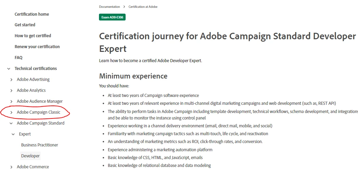Open the Certification home page link
This screenshot has height=170, width=358.
point(32,14)
